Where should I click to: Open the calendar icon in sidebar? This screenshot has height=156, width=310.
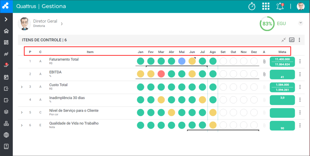pyautogui.click(x=6, y=77)
